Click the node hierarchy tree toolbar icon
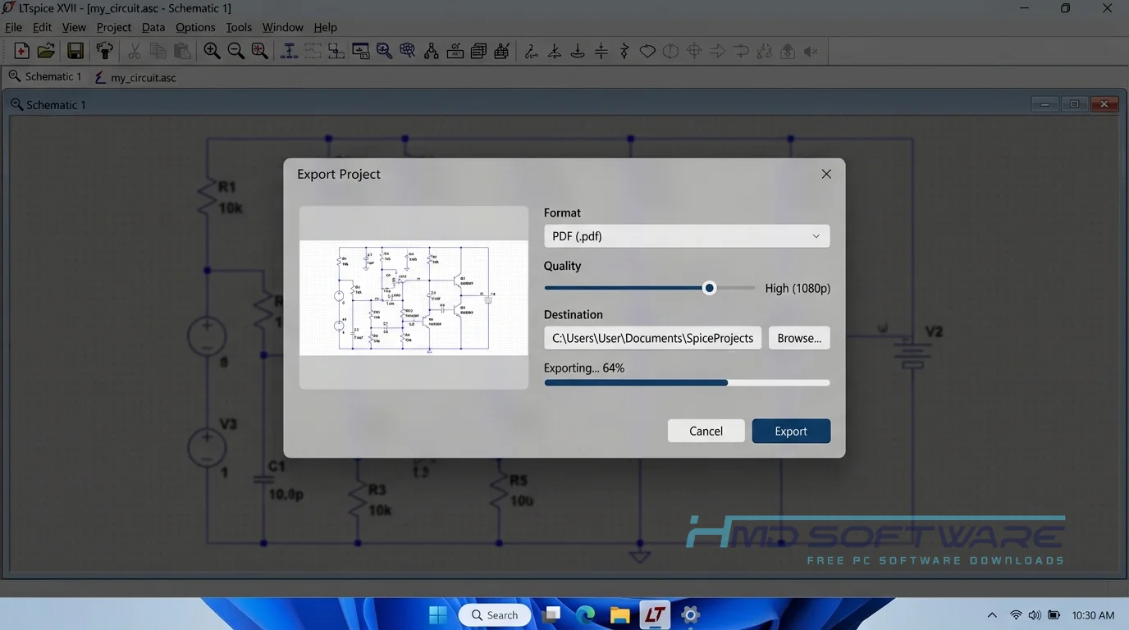 (x=431, y=51)
